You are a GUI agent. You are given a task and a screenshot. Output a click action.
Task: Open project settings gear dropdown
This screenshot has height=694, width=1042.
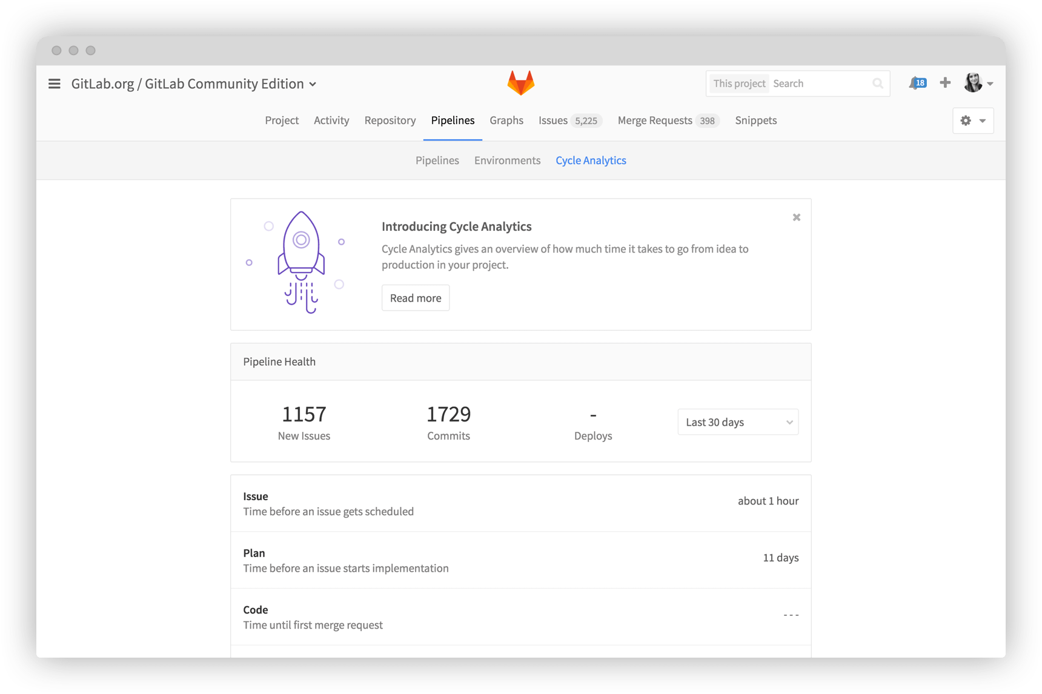pyautogui.click(x=973, y=121)
